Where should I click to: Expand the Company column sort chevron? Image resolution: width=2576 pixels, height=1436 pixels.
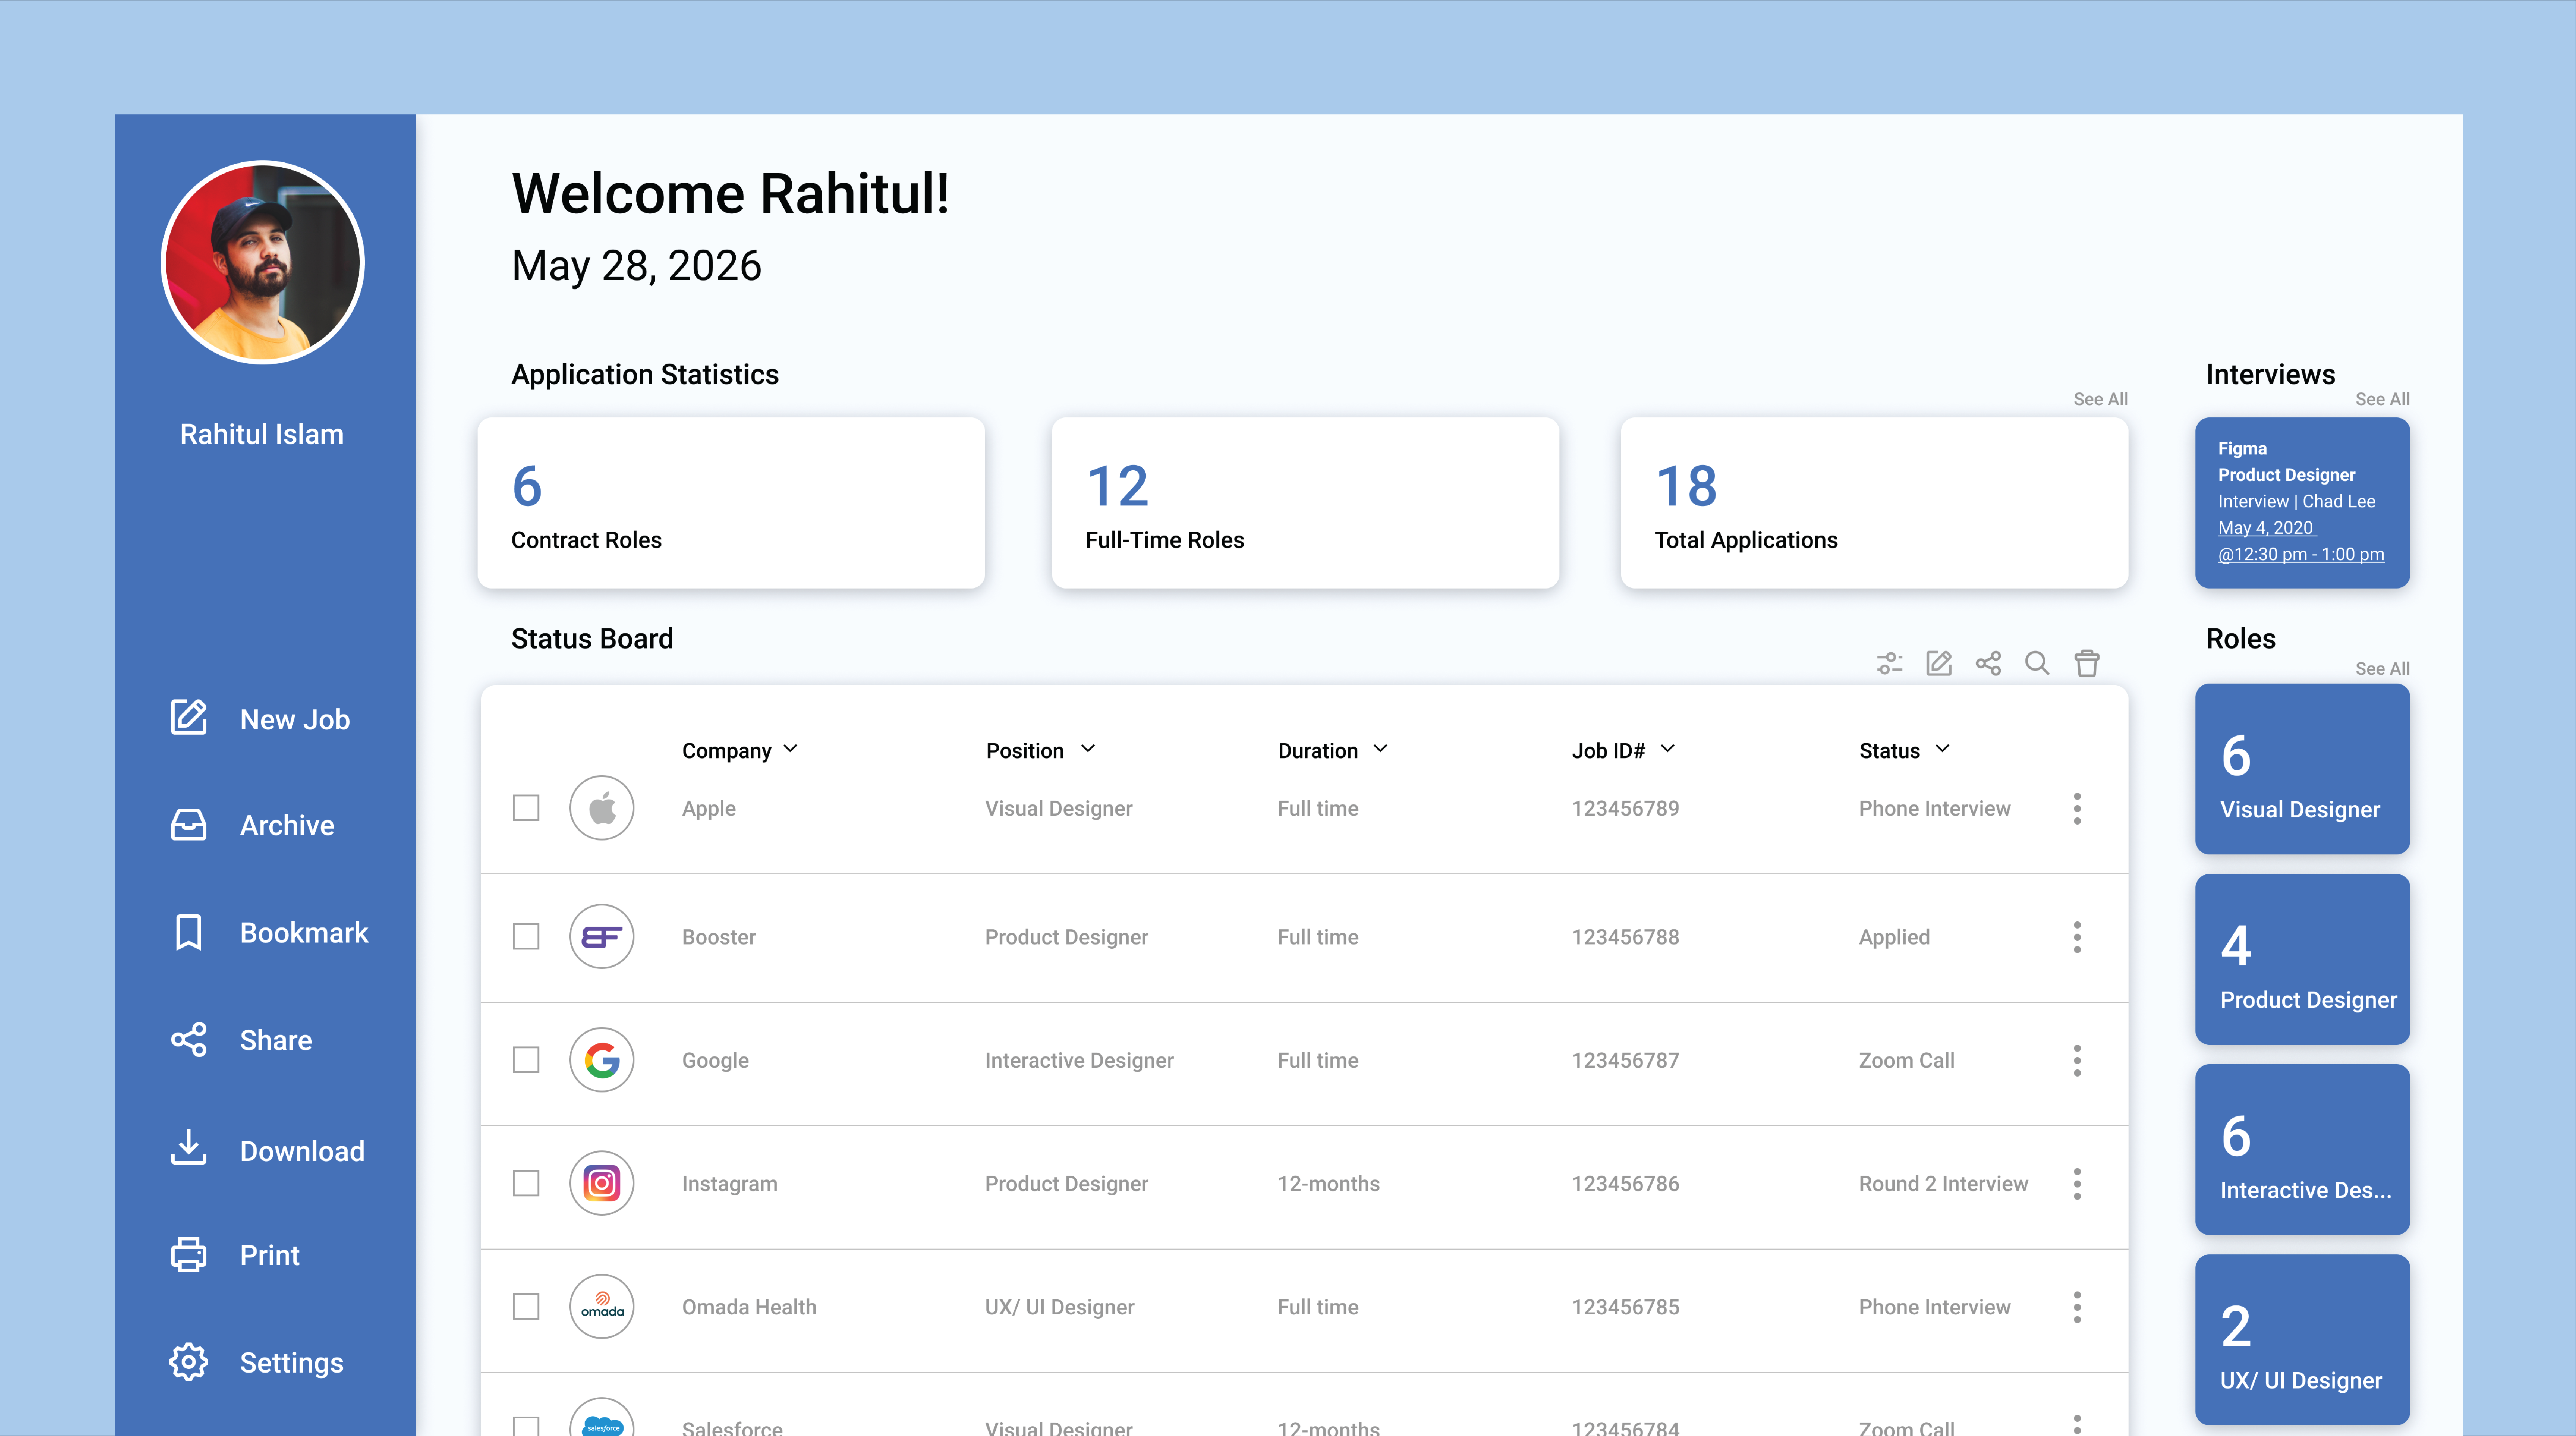tap(791, 749)
